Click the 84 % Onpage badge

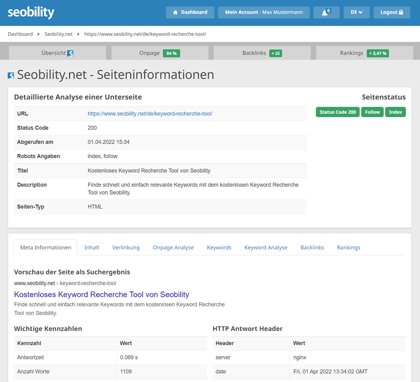(171, 53)
